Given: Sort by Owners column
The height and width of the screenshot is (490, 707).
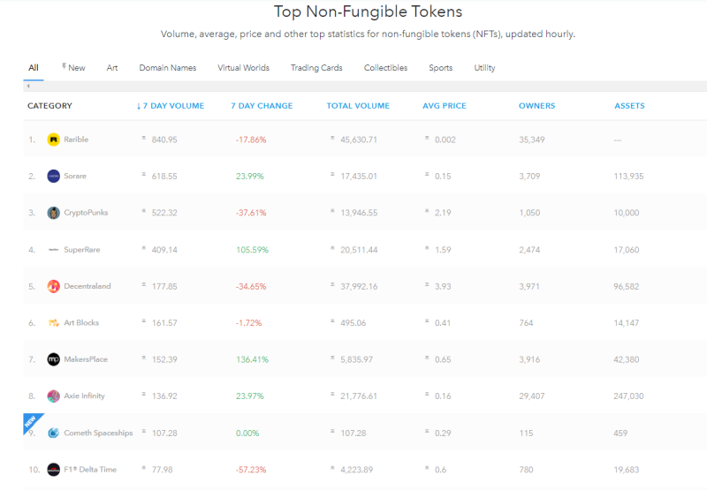Looking at the screenshot, I should click(536, 106).
